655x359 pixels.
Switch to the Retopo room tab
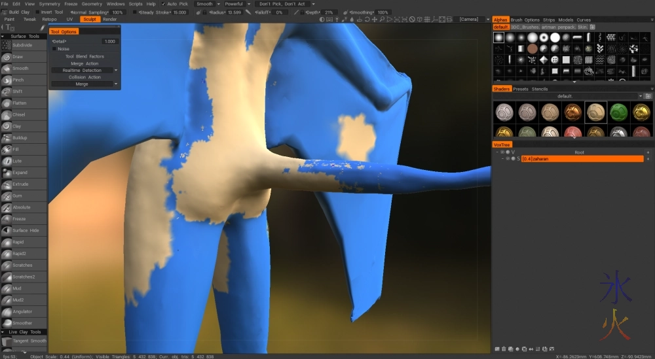click(x=48, y=20)
